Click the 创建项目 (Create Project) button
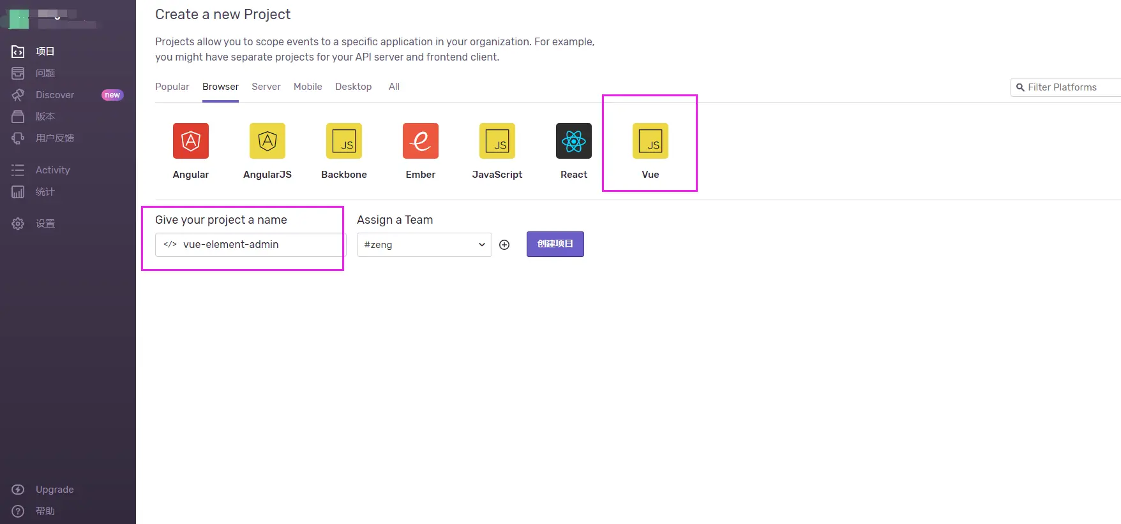The height and width of the screenshot is (524, 1121). pyautogui.click(x=555, y=244)
